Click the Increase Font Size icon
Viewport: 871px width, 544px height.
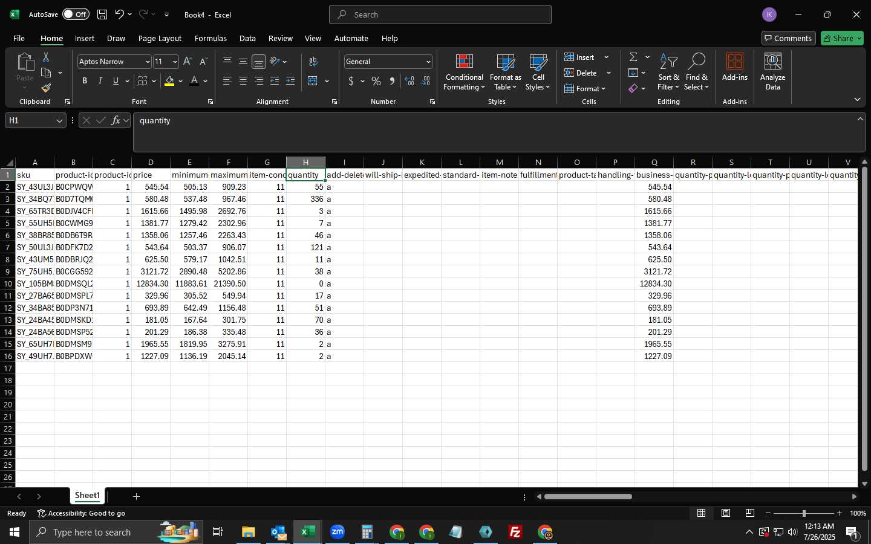tap(188, 62)
